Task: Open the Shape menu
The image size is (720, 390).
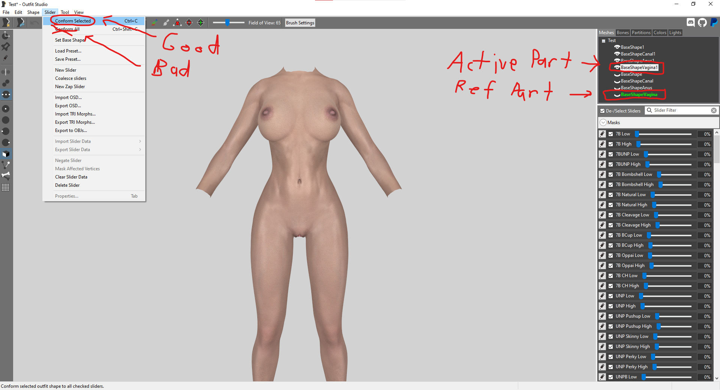Action: (x=33, y=12)
